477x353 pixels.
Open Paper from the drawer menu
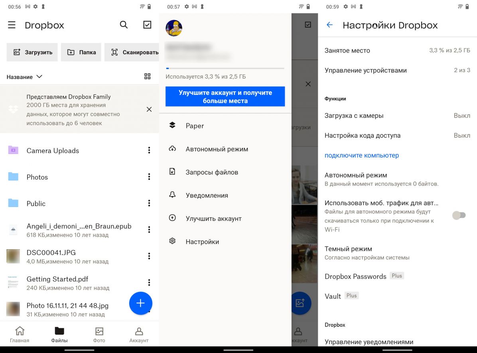(x=225, y=126)
